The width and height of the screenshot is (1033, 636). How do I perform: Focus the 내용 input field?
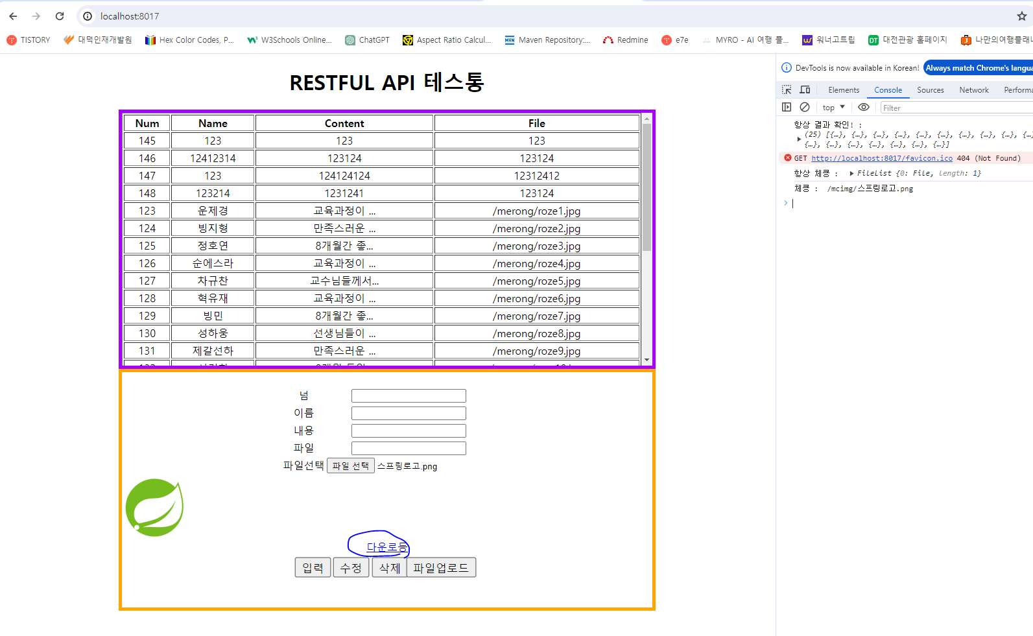click(x=409, y=430)
